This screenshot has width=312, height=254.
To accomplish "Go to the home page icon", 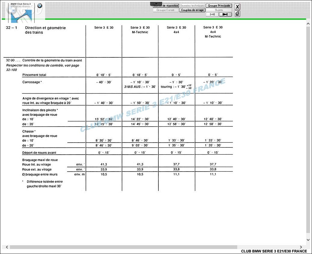I will coord(237,14).
